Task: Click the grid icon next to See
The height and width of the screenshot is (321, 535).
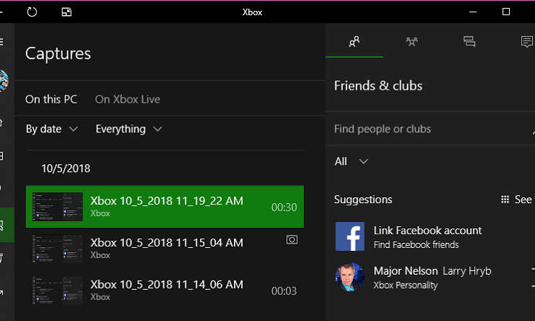Action: 505,200
